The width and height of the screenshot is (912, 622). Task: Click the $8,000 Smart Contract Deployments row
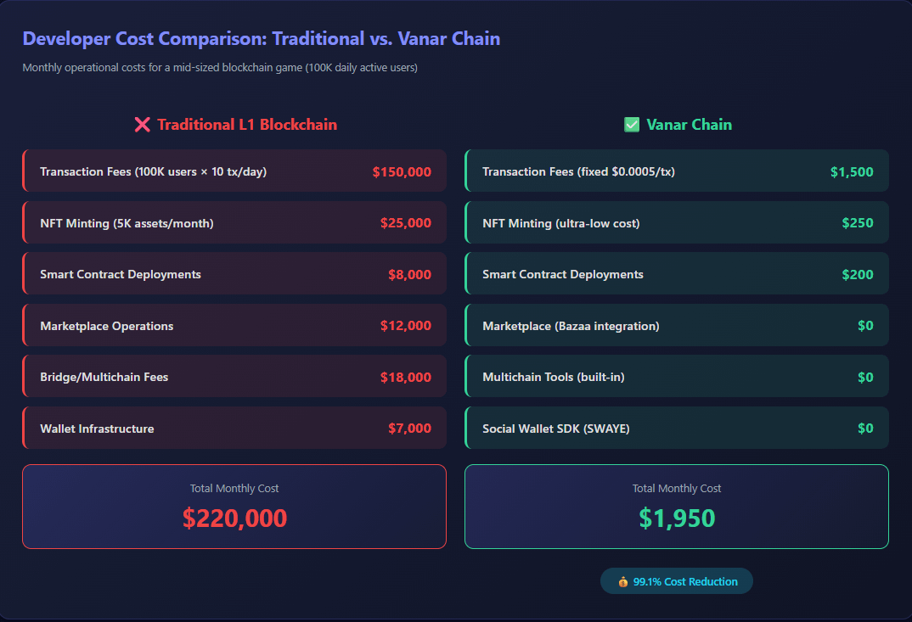234,274
